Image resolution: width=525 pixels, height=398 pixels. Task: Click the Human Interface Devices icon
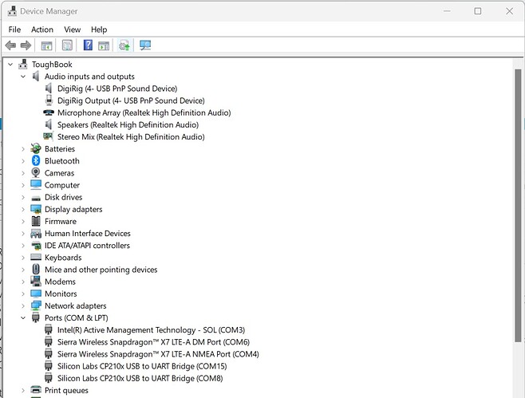[36, 234]
